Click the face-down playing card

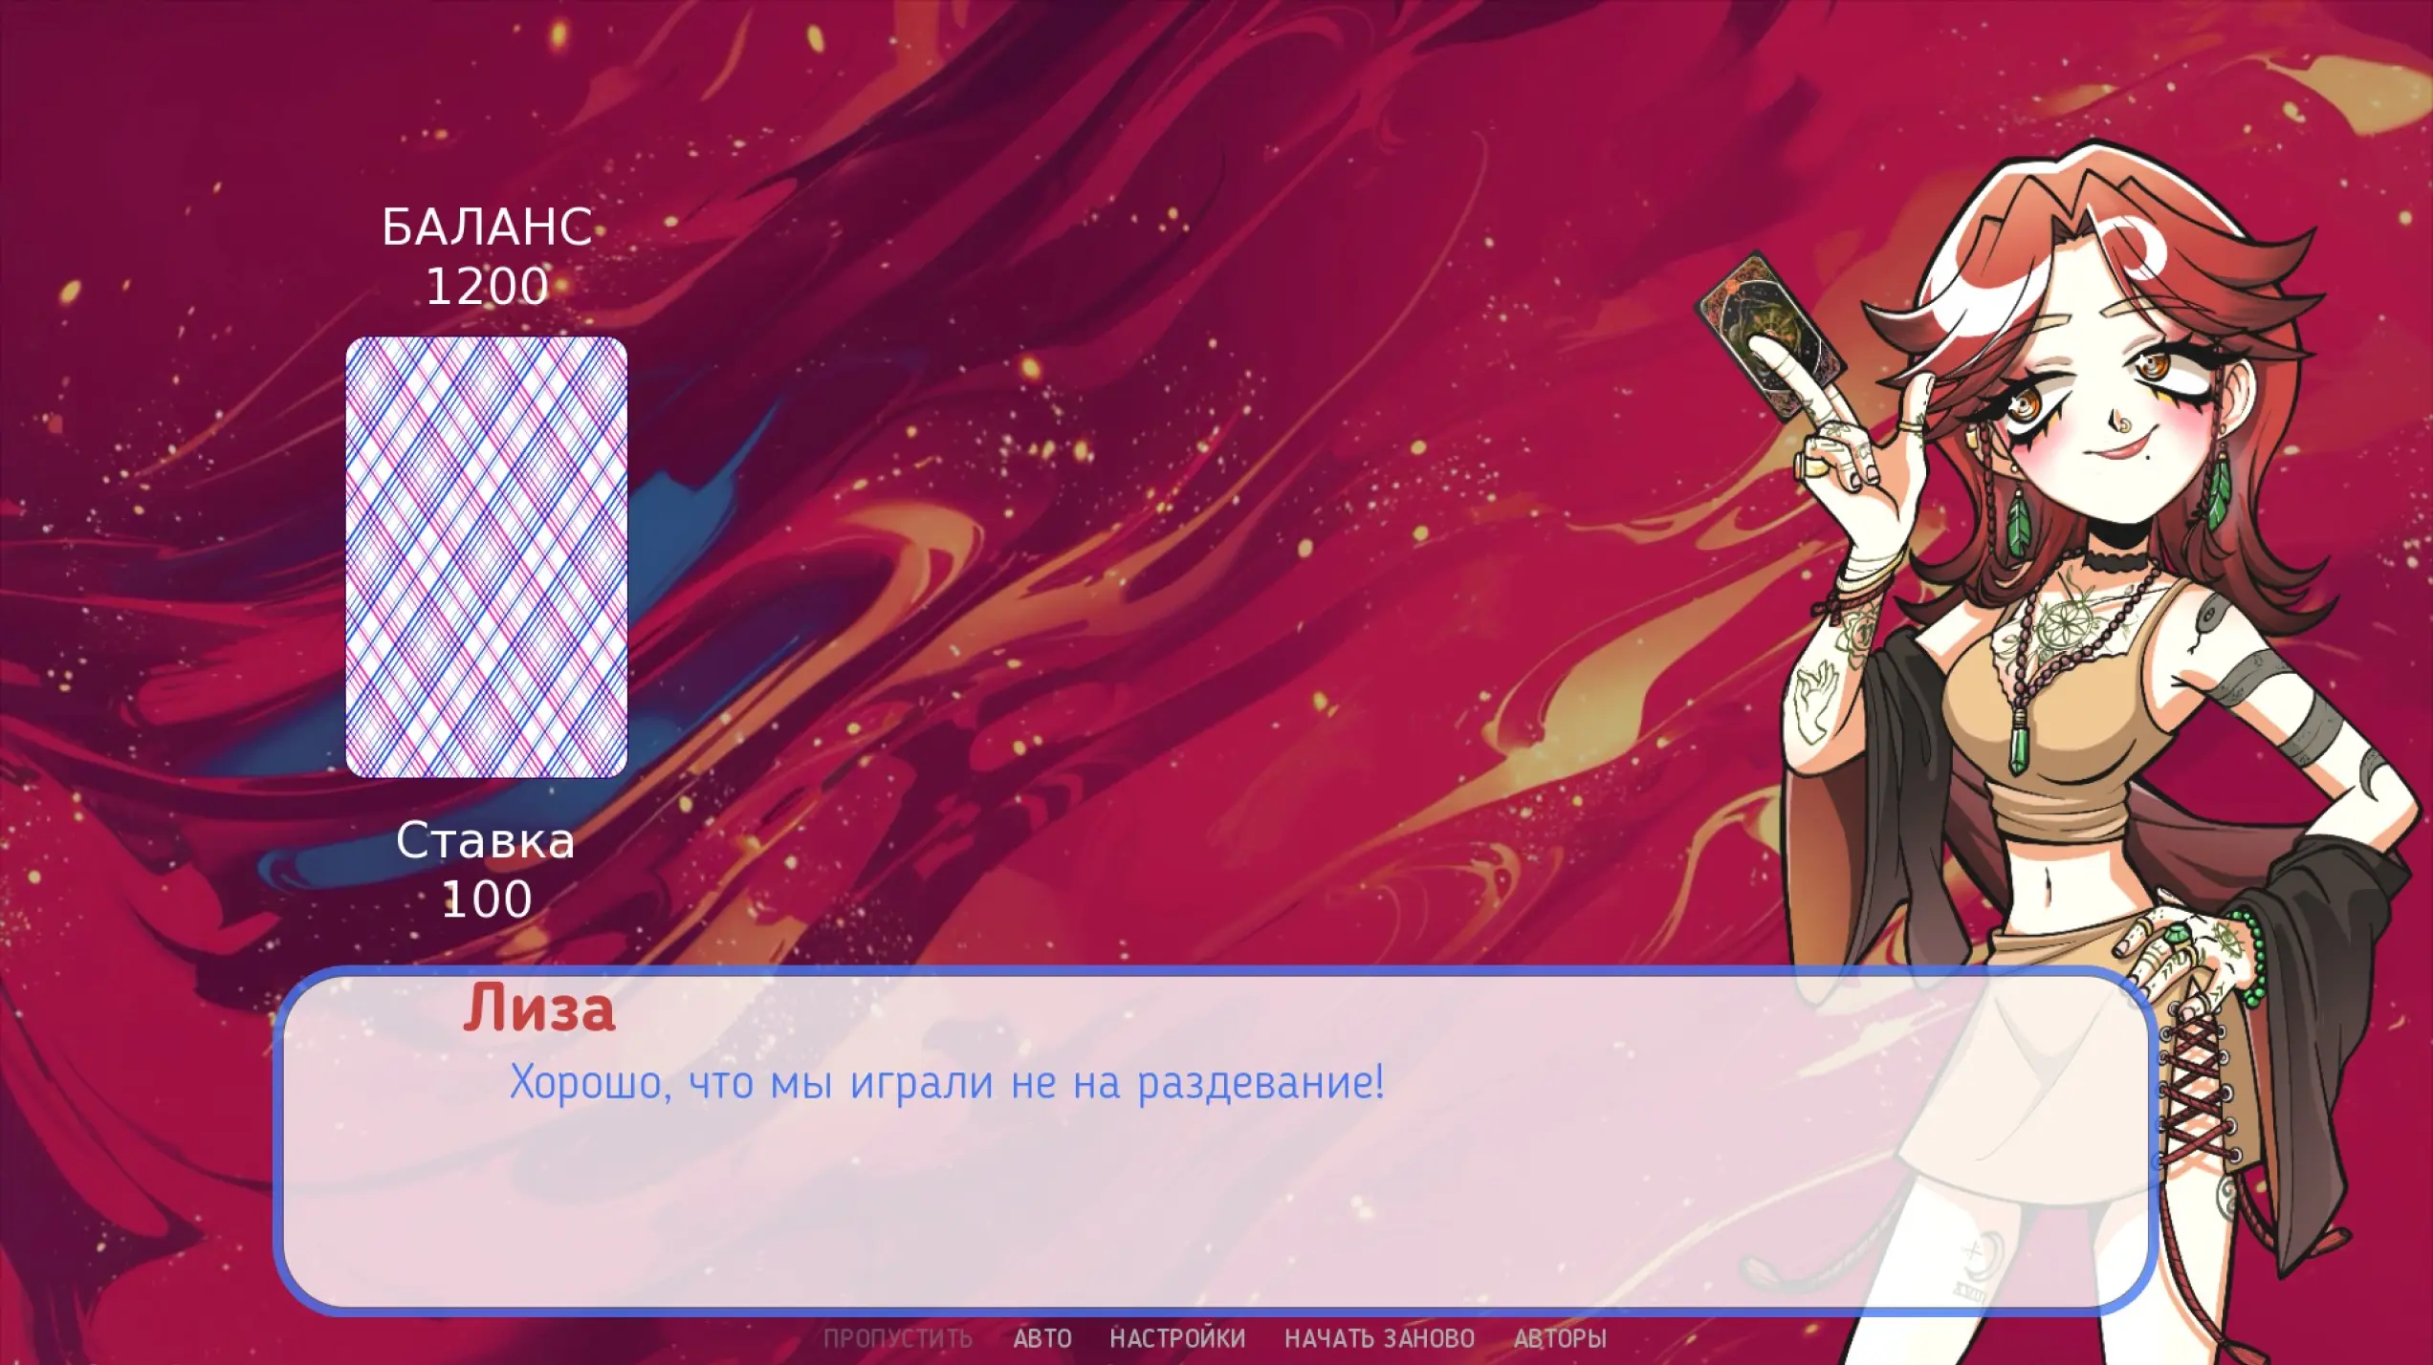pos(486,556)
